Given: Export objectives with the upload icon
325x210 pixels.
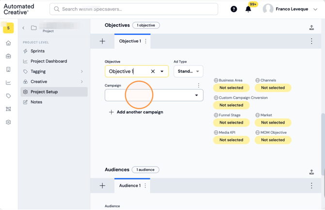Looking at the screenshot, I should [311, 27].
